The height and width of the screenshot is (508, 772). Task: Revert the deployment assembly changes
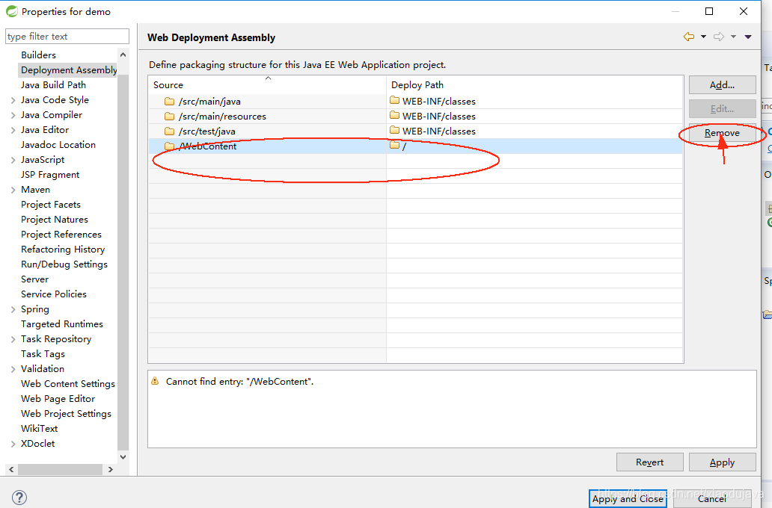coord(649,462)
